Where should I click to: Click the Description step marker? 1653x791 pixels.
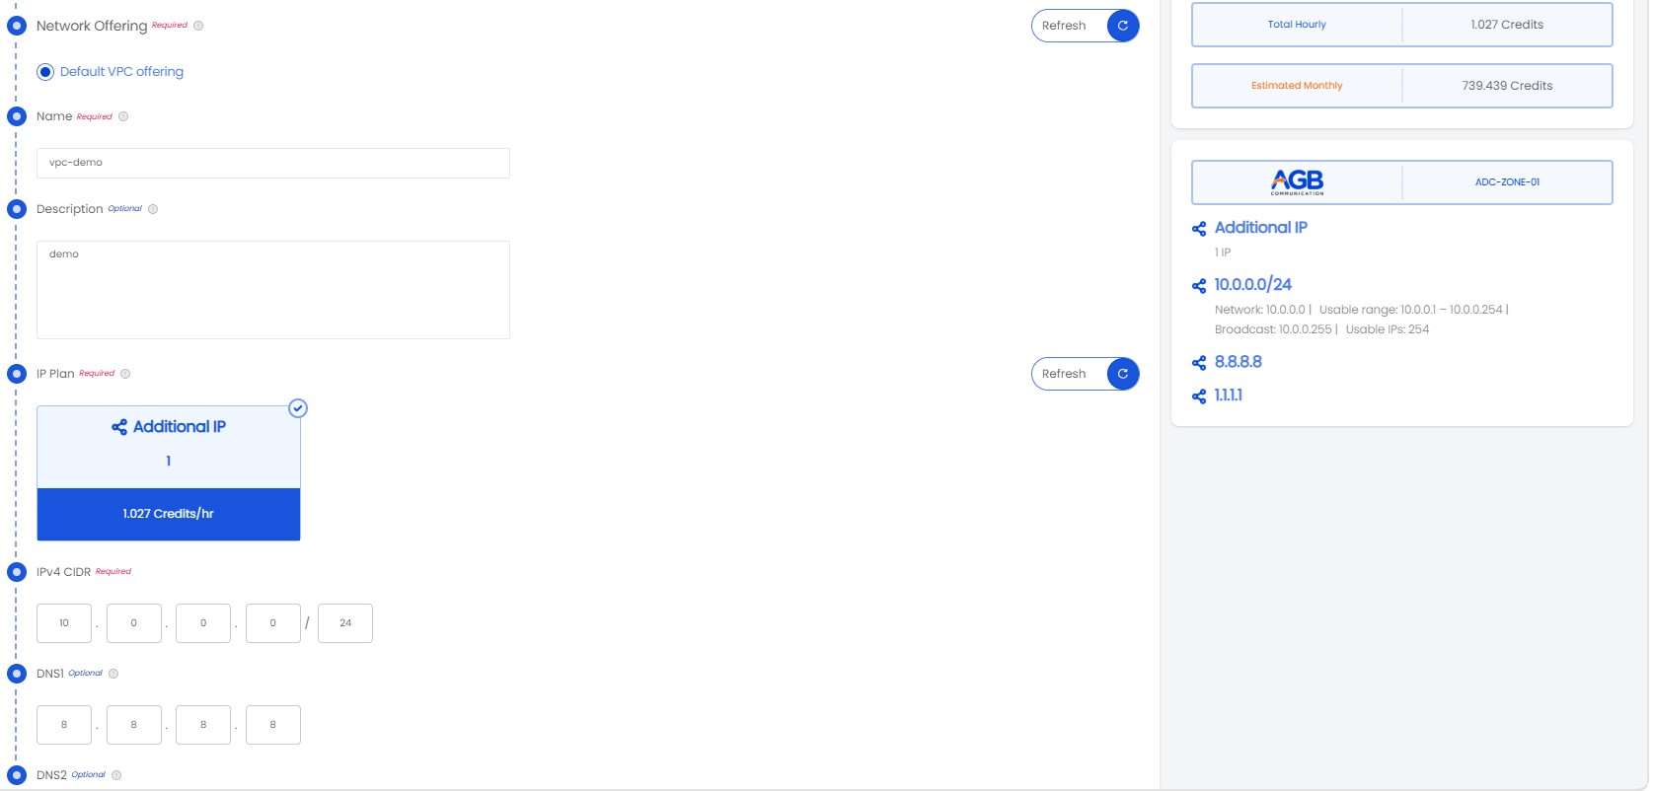click(17, 209)
